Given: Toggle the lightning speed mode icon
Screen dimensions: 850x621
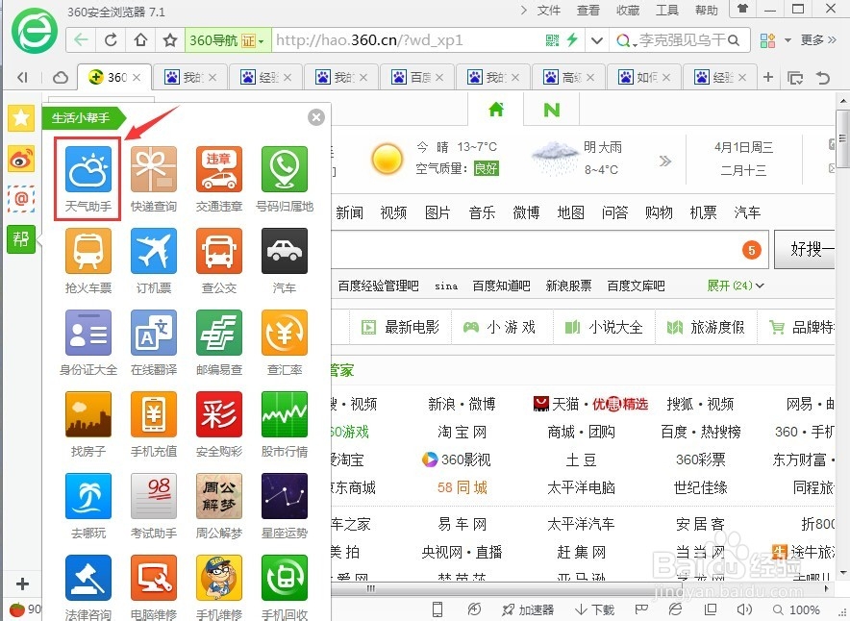Looking at the screenshot, I should tap(572, 40).
